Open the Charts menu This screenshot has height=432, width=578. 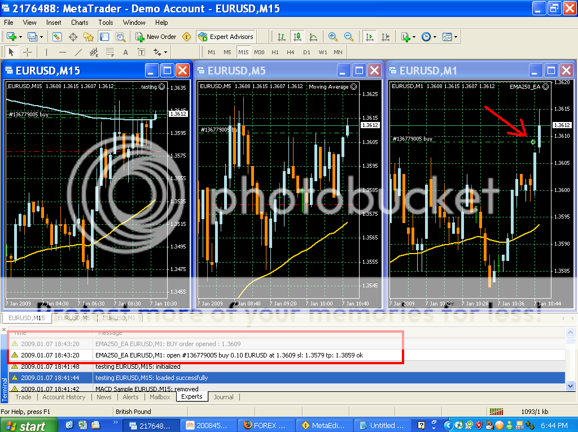[x=80, y=23]
